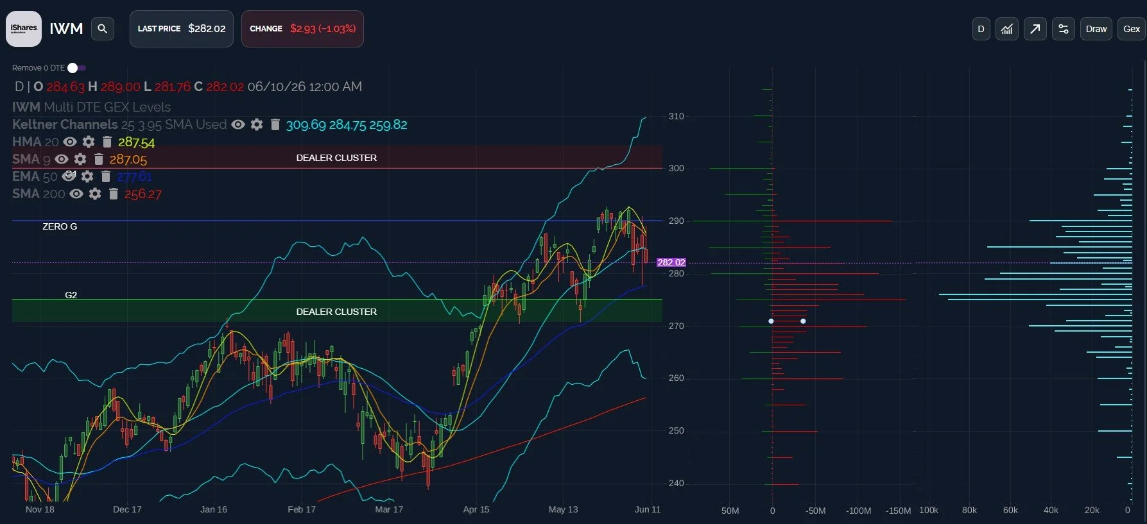This screenshot has height=524, width=1147.
Task: Delete the SMA 200 indicator
Action: 114,194
